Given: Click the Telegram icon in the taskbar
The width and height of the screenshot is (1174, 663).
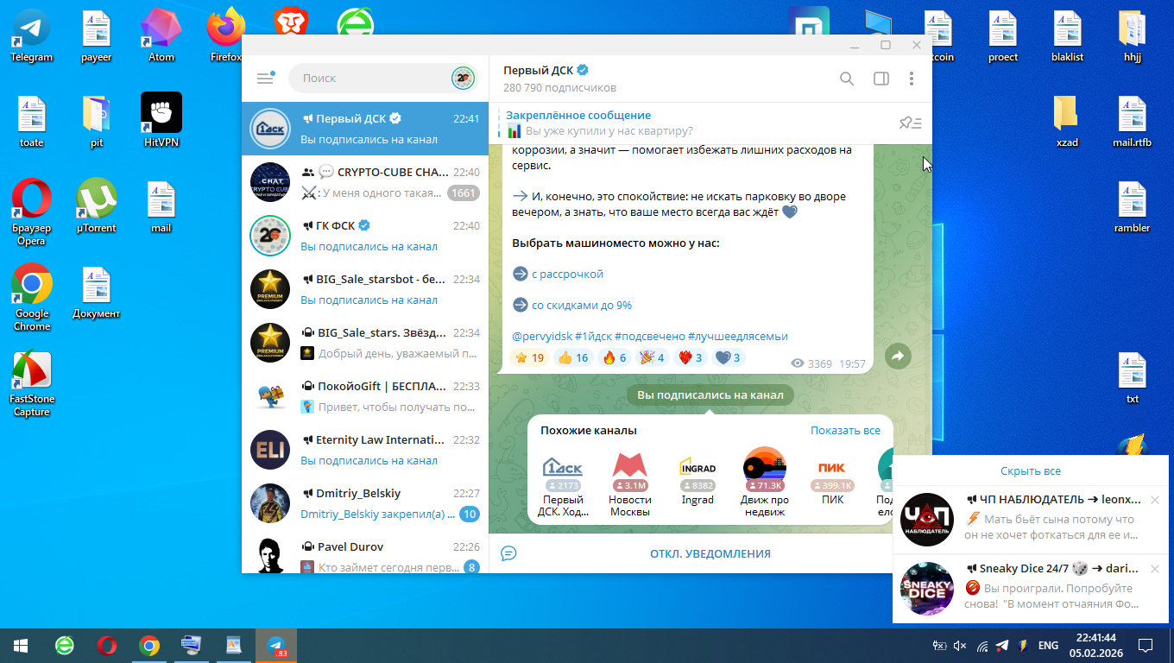Looking at the screenshot, I should tap(276, 645).
